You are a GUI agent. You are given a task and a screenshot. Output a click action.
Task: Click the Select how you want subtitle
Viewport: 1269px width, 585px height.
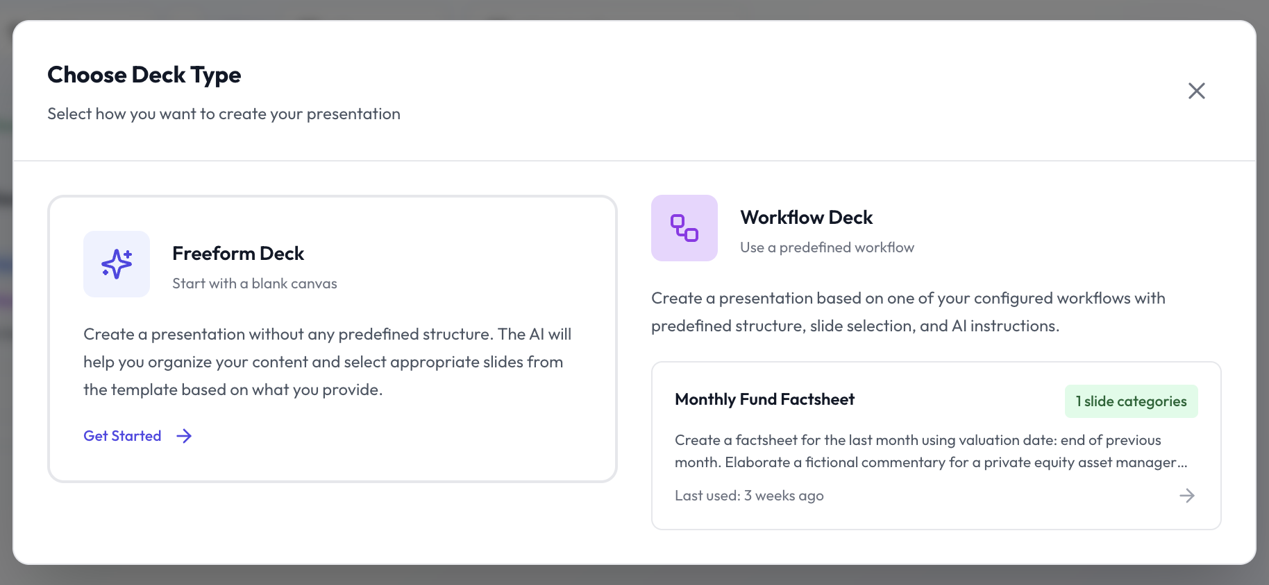point(224,114)
